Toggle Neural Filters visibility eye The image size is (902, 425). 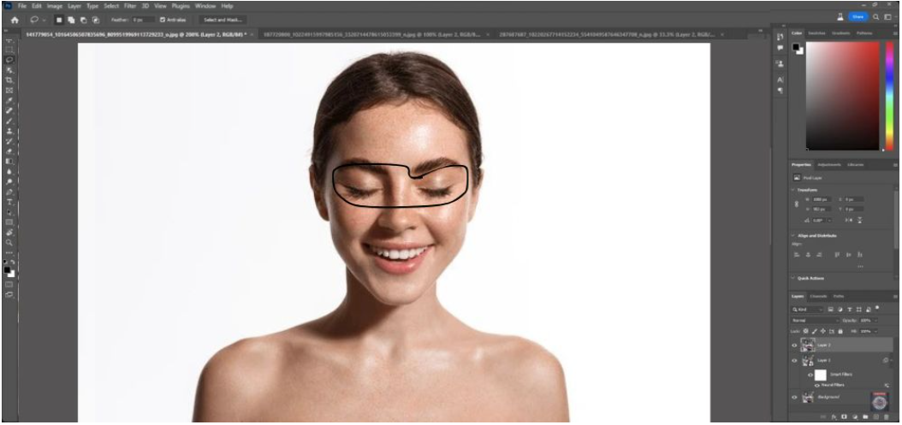(x=817, y=386)
